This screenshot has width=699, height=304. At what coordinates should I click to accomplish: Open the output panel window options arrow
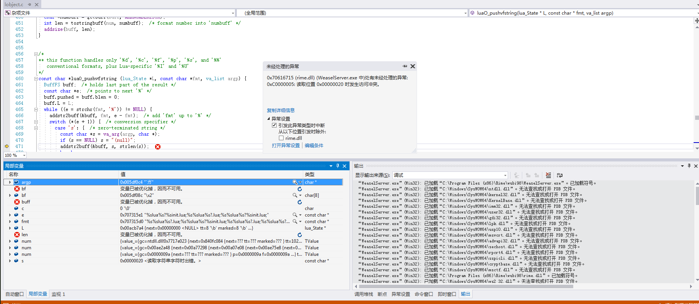682,166
